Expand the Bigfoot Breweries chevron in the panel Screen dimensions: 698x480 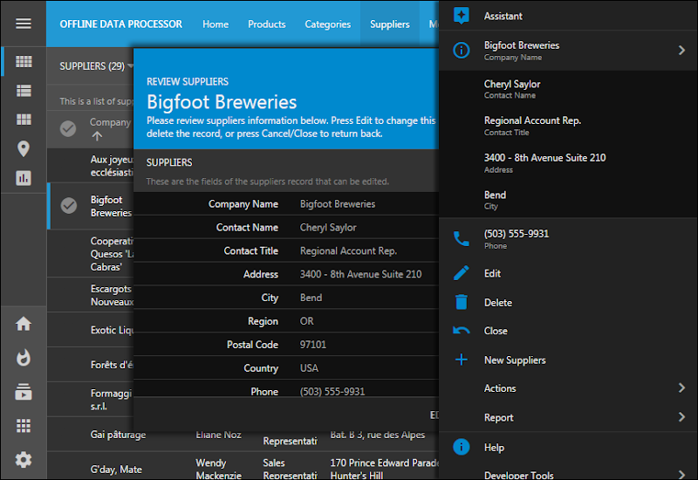pyautogui.click(x=681, y=51)
